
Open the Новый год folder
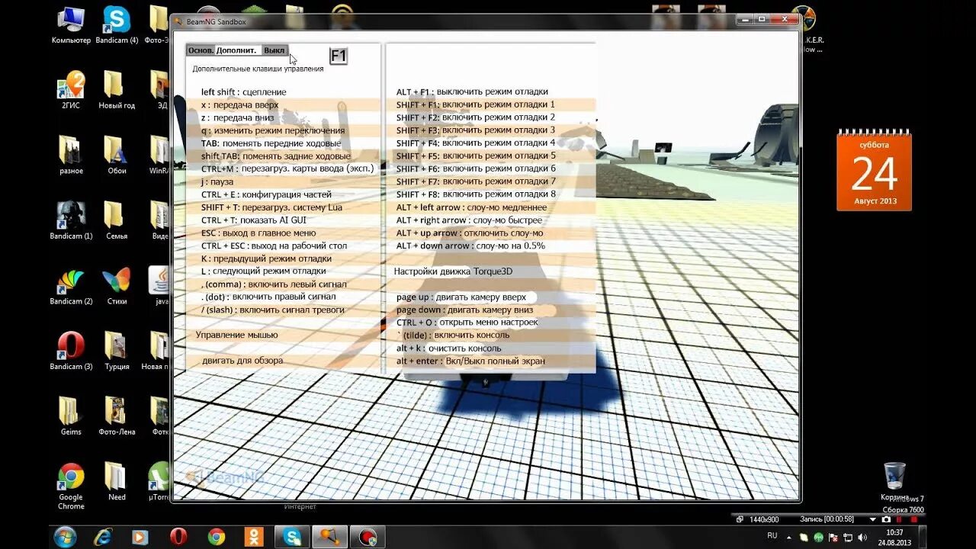116,90
